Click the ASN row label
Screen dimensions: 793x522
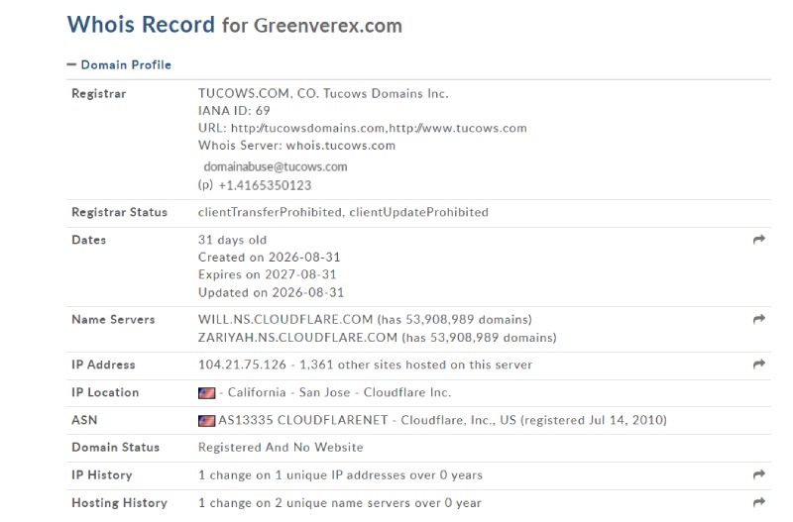[x=84, y=420]
